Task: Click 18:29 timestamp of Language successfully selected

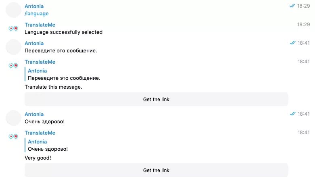Action: click(304, 25)
